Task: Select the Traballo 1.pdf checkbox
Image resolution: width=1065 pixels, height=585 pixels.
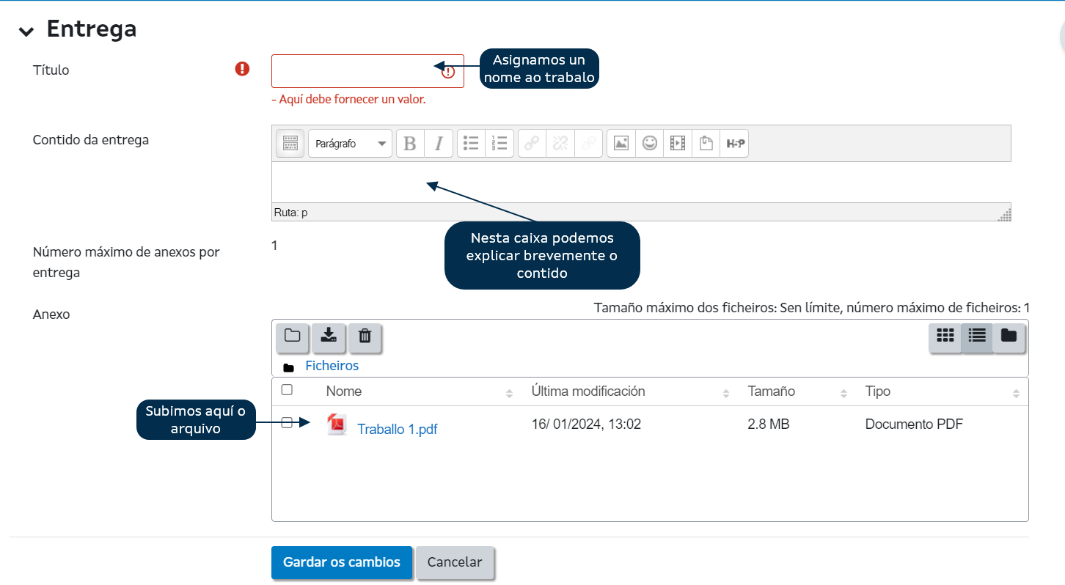Action: tap(288, 422)
